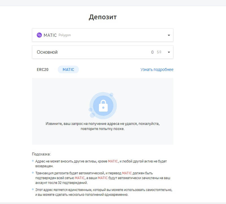Viewport: 226px width, 204px height.
Task: Select the MATIC network tab
Action: pyautogui.click(x=68, y=70)
